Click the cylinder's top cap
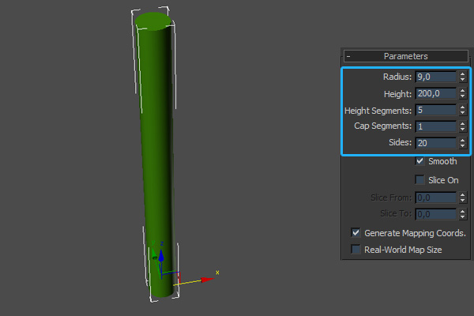The height and width of the screenshot is (316, 474). [152, 21]
